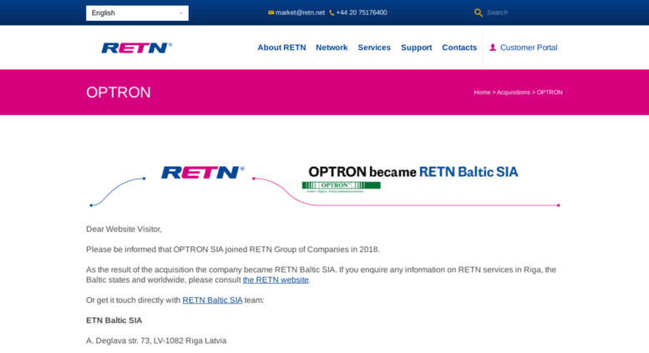The image size is (649, 353).
Task: Click the language dropdown arrow
Action: [x=181, y=13]
